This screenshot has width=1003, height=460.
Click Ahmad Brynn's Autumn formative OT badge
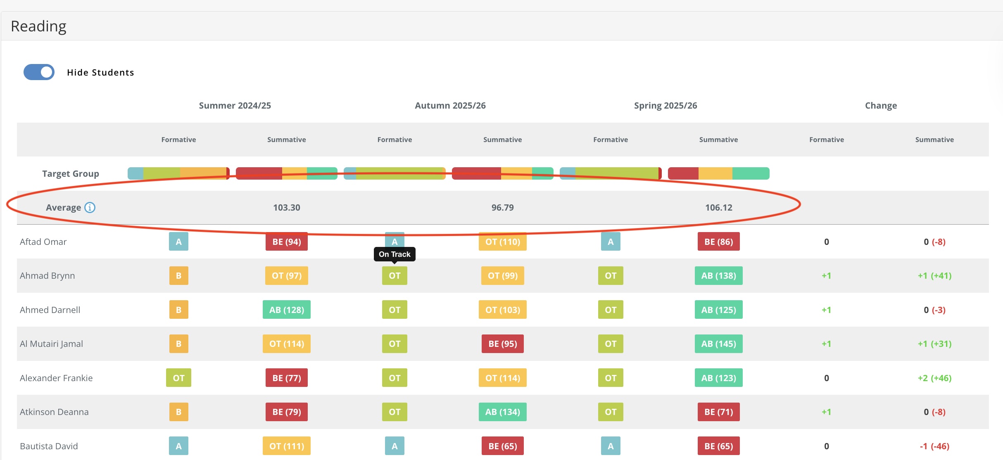click(x=395, y=276)
